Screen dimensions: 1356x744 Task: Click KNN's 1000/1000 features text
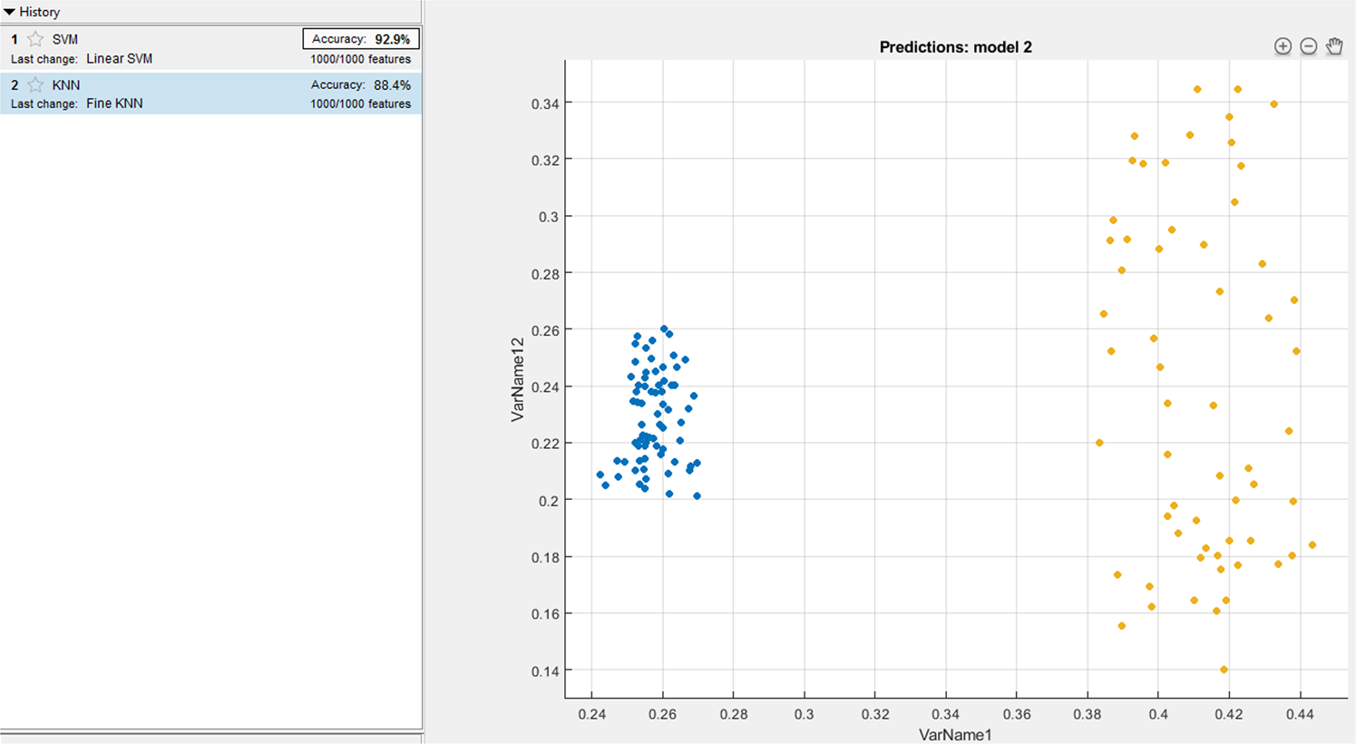[x=360, y=104]
